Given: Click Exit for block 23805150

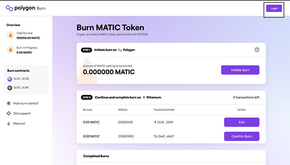Looking at the screenshot, I should click(x=241, y=122).
